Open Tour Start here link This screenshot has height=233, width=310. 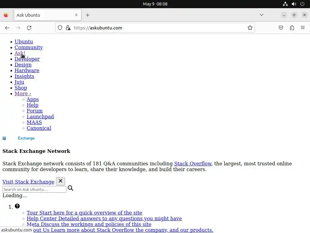(x=84, y=213)
